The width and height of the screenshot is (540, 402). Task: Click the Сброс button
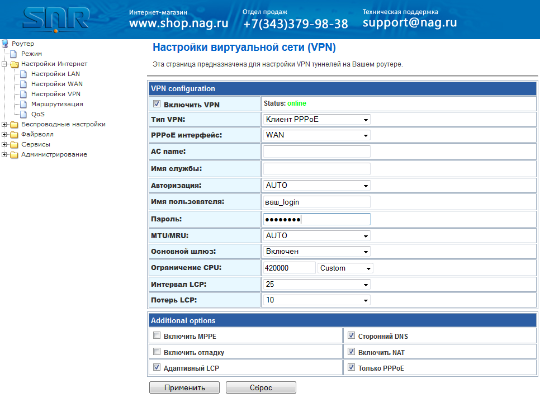pyautogui.click(x=261, y=387)
